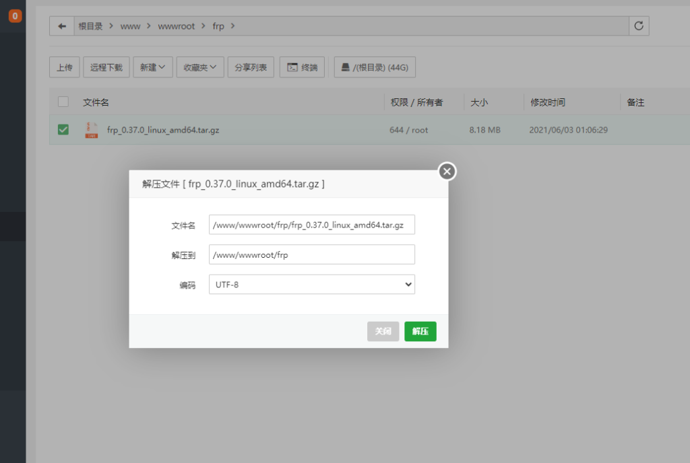Navigate to wwwroot in the breadcrumb

pyautogui.click(x=176, y=26)
